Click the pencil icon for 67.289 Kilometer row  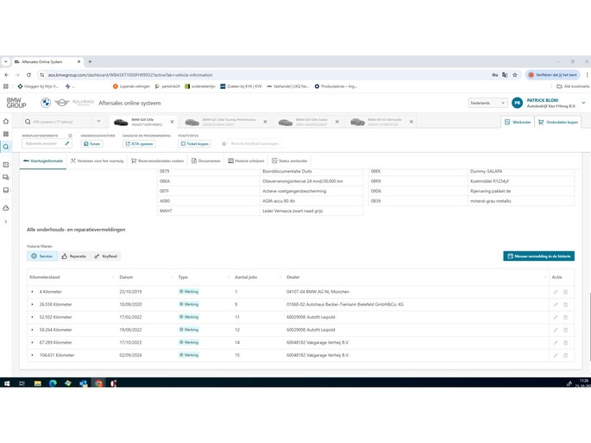pyautogui.click(x=556, y=343)
